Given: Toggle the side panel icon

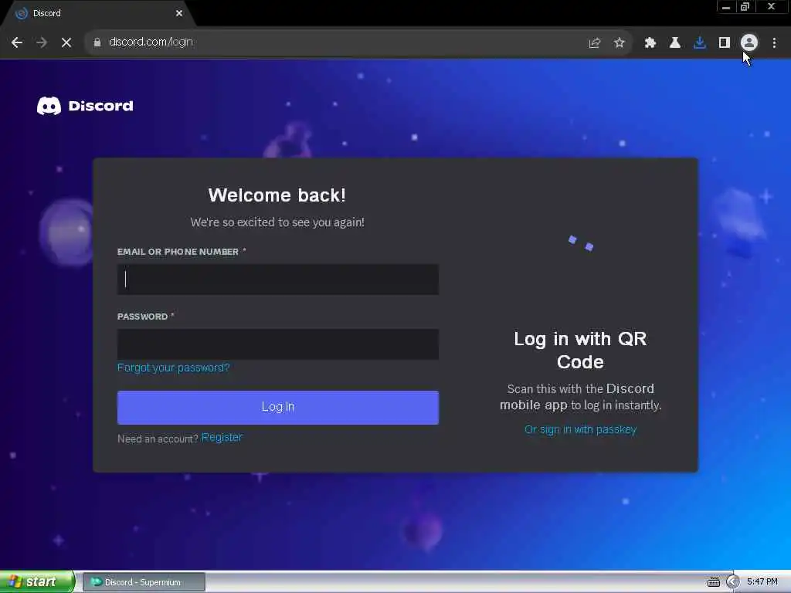Looking at the screenshot, I should [x=724, y=43].
